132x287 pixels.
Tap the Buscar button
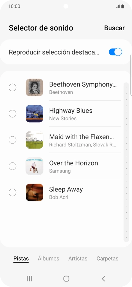[x=114, y=28]
